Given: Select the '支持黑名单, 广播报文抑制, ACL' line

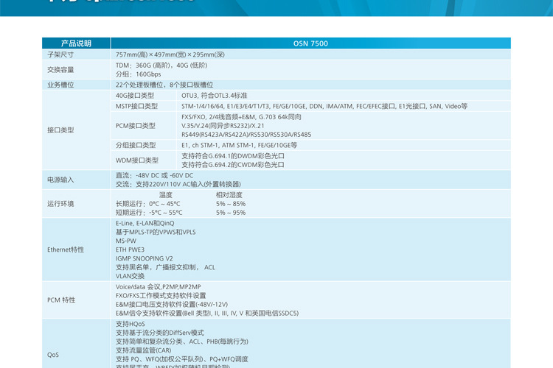Looking at the screenshot, I should 165,267.
